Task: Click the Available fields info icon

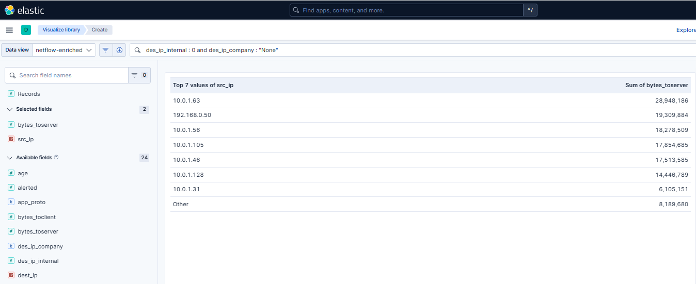Action: click(56, 157)
